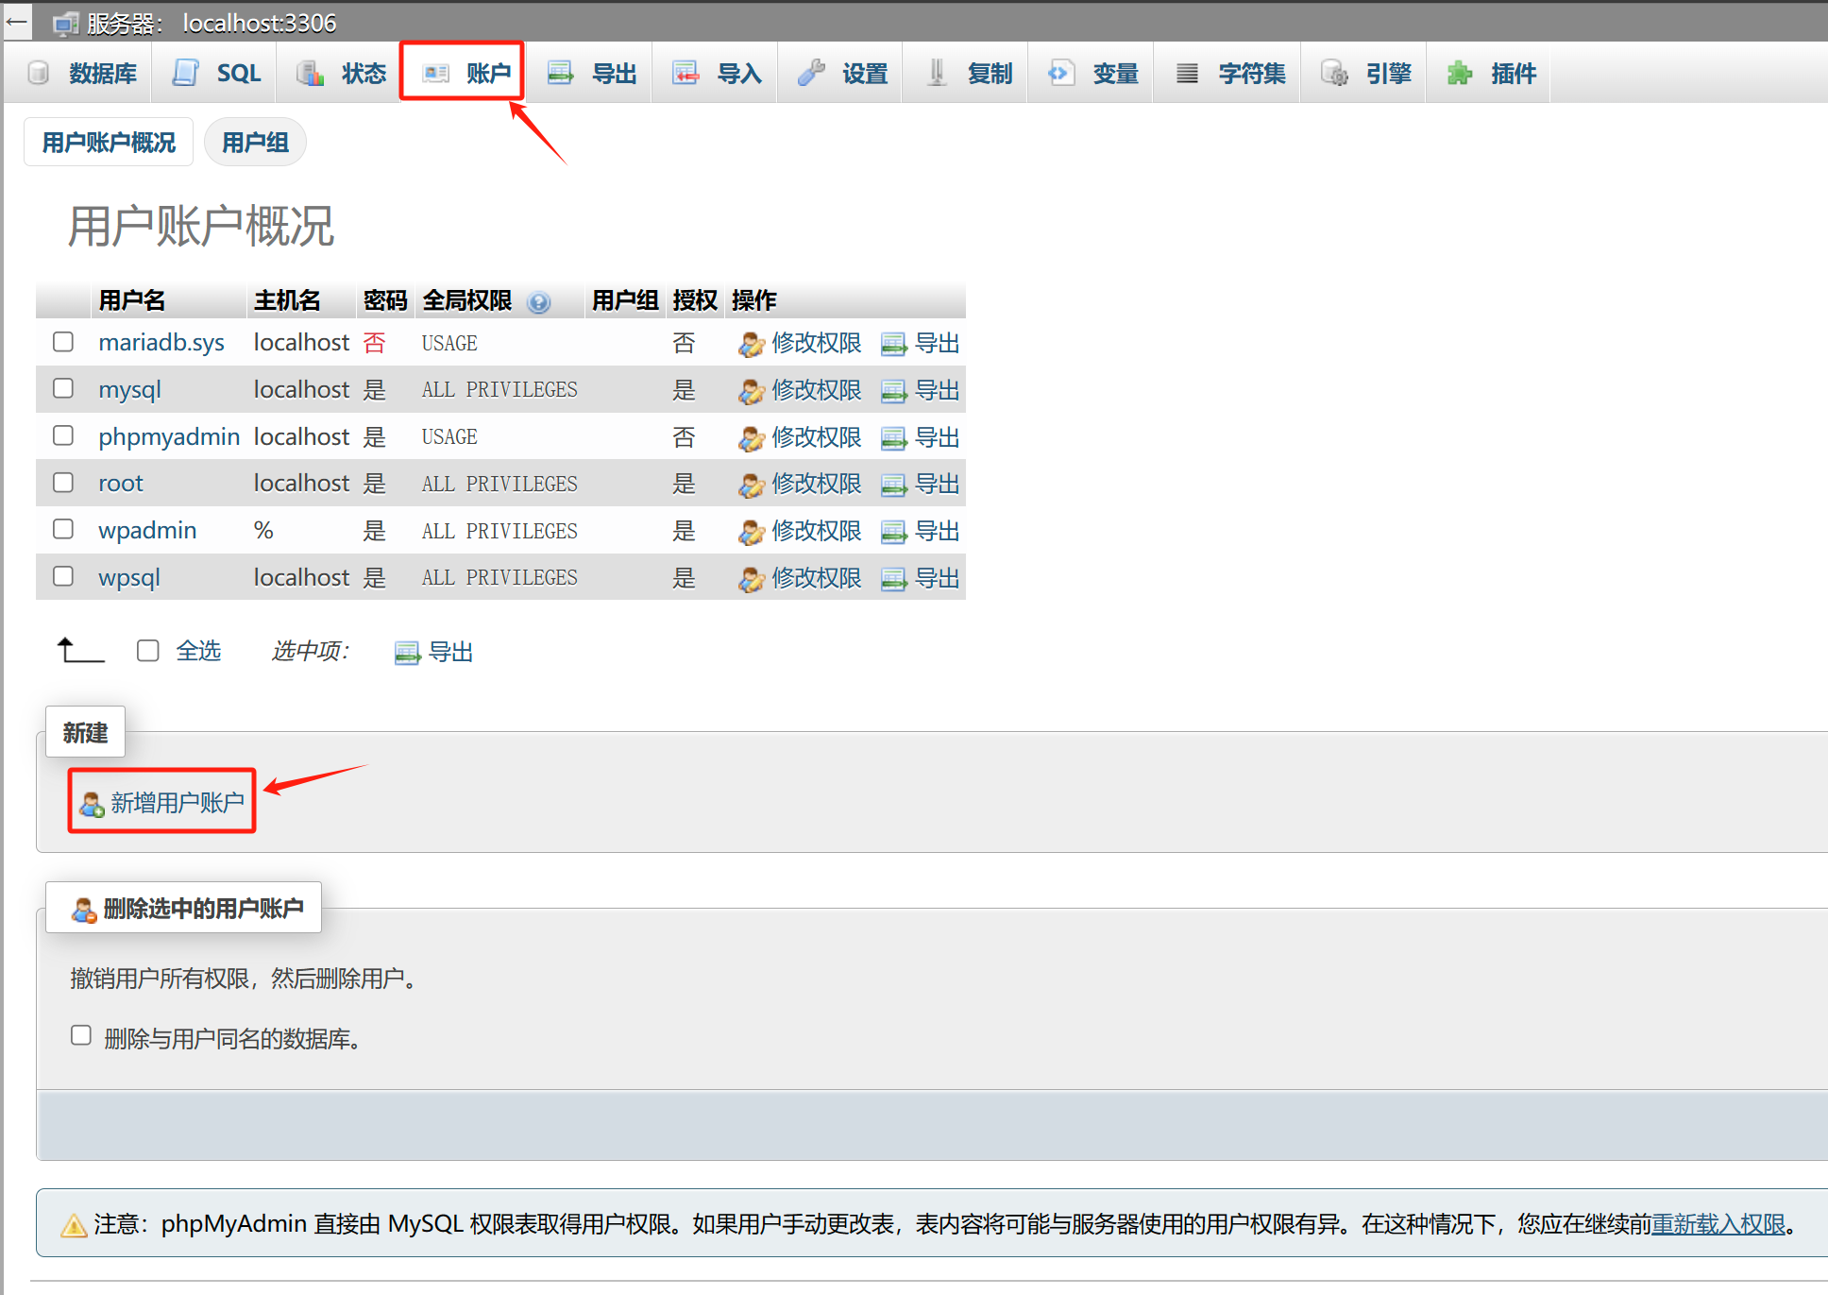Check the mariadb.sys user checkbox
This screenshot has height=1295, width=1828.
63,342
